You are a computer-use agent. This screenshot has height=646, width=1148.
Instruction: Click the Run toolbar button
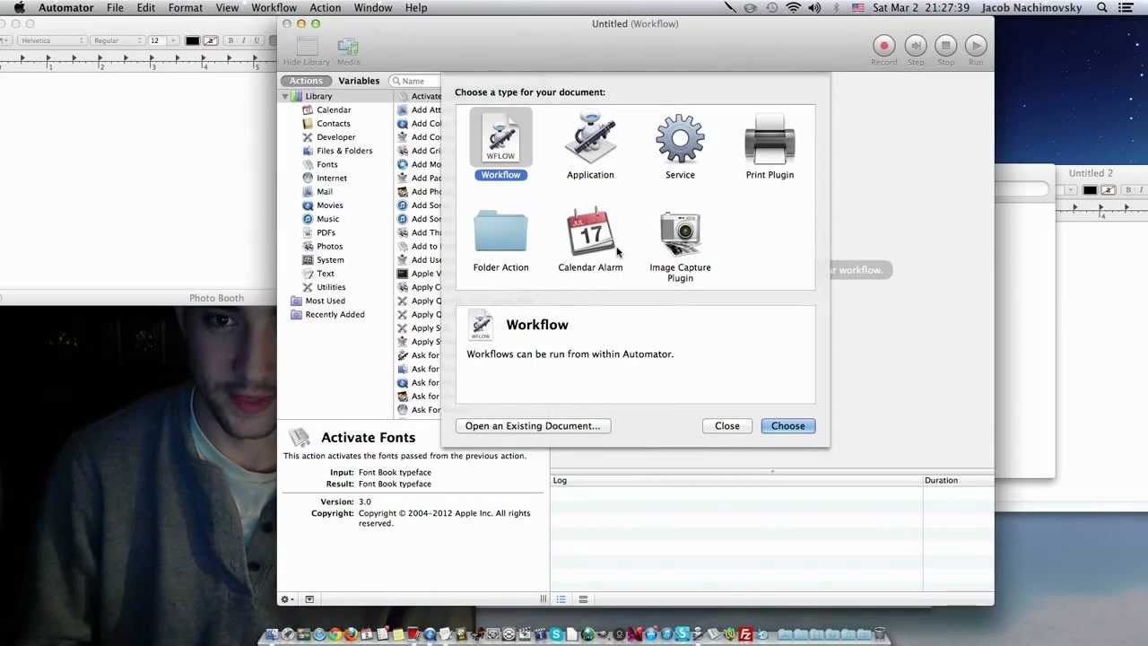[976, 46]
